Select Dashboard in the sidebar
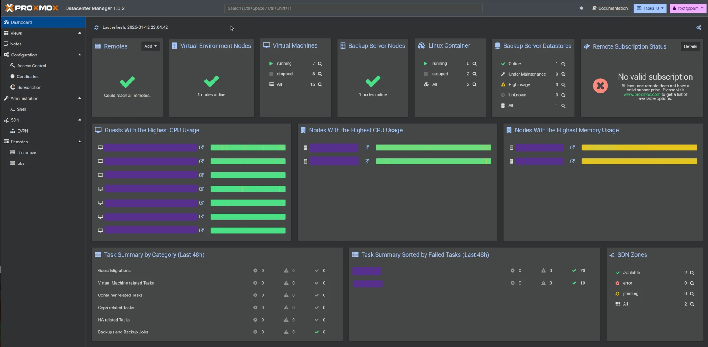This screenshot has height=347, width=708. pos(21,22)
